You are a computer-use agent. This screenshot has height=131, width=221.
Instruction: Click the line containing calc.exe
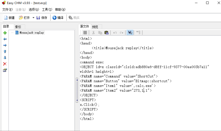[118, 86]
